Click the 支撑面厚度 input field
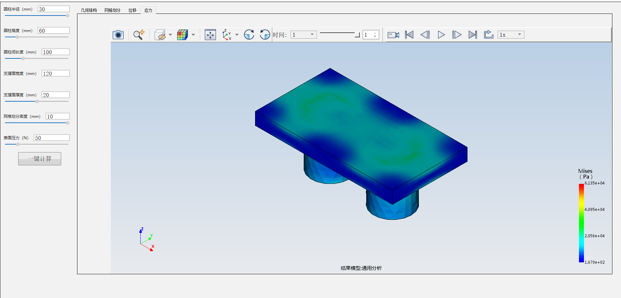This screenshot has height=298, width=621. tap(56, 95)
